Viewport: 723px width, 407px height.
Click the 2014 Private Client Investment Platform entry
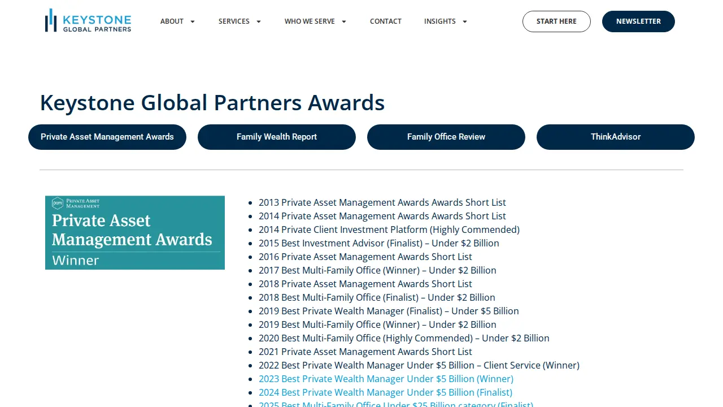(x=389, y=230)
